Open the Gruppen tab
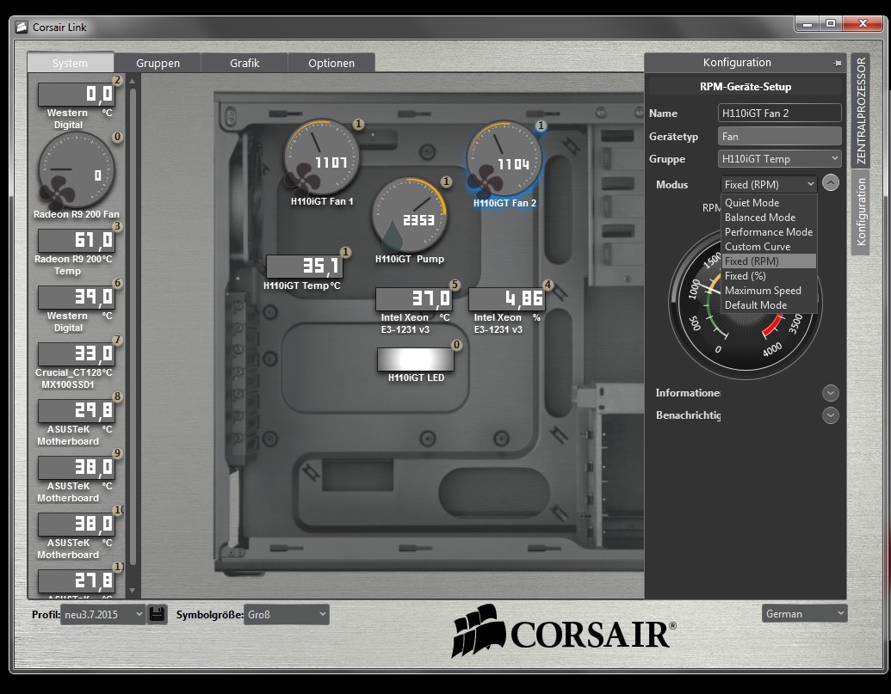This screenshot has height=694, width=891. (158, 63)
